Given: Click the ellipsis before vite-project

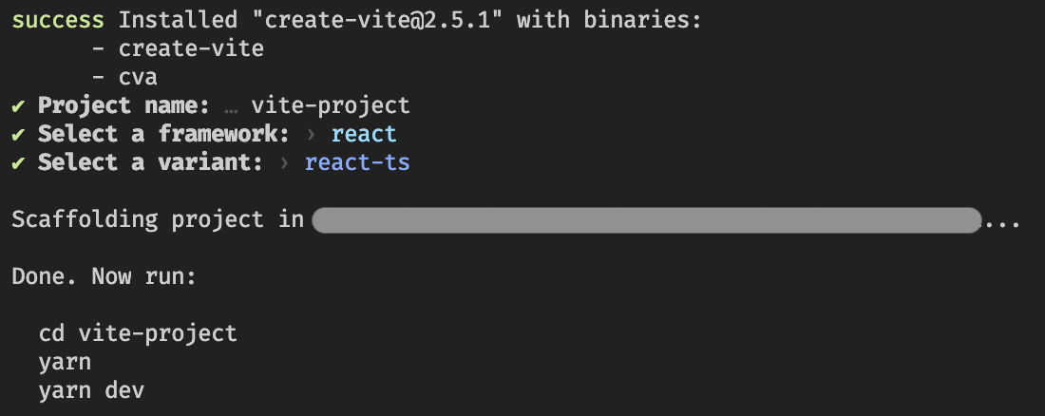Looking at the screenshot, I should pyautogui.click(x=231, y=106).
